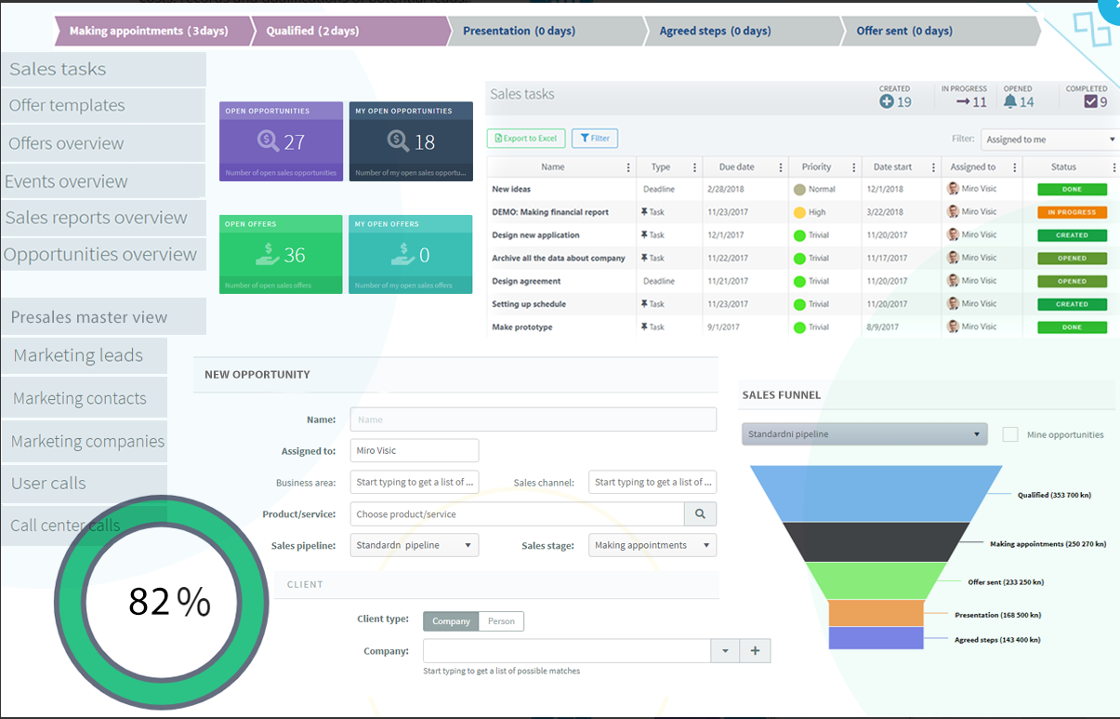Click the Export to Excel button
1120x719 pixels.
point(525,138)
